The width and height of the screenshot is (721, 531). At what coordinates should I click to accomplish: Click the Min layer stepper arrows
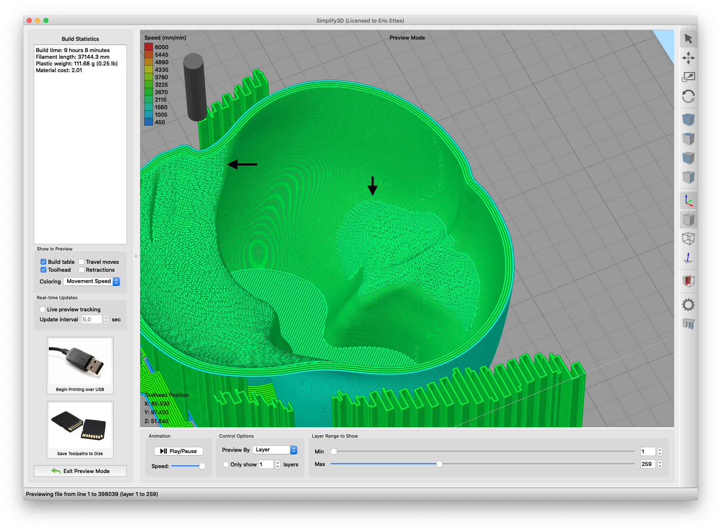(660, 451)
